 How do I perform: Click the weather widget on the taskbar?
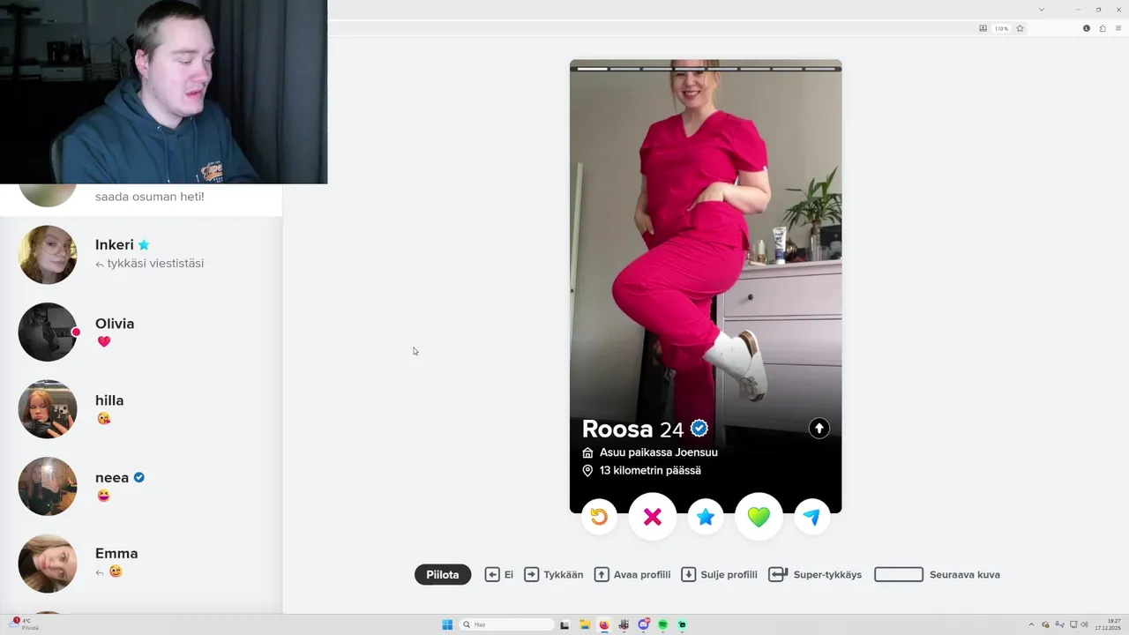coord(25,624)
